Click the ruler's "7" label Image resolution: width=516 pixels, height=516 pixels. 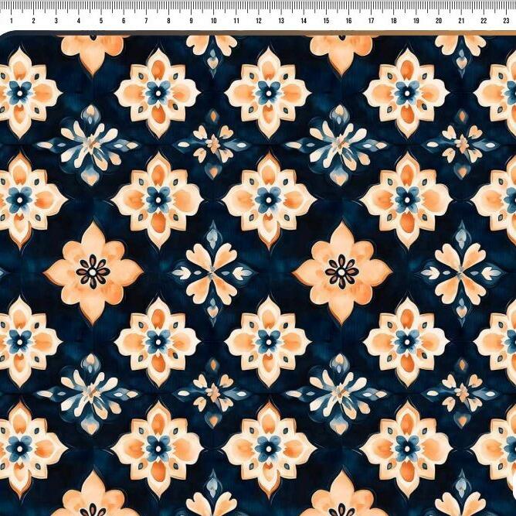[146, 21]
